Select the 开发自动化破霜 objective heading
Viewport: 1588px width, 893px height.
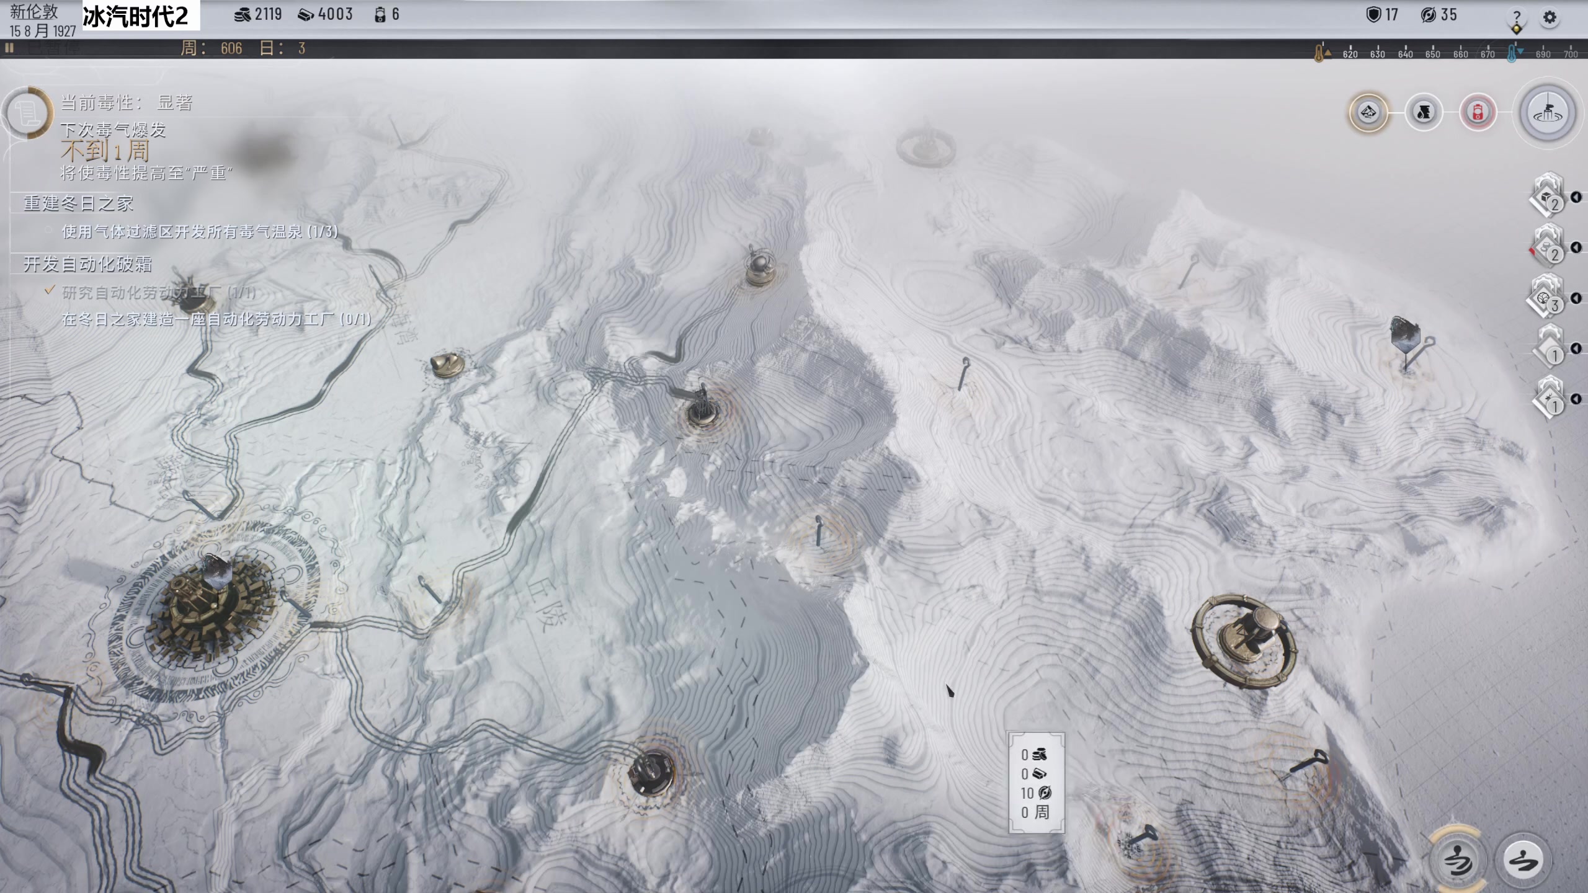(87, 264)
